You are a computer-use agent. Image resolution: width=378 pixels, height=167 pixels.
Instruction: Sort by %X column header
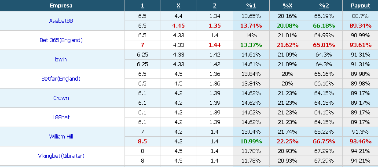pos(287,6)
